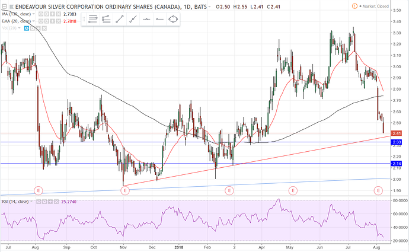Click the MA value 2.7383
The image size is (409, 252).
(70, 14)
